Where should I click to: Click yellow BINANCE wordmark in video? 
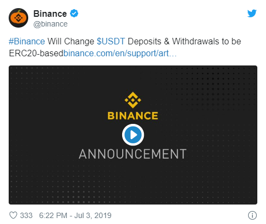point(133,116)
